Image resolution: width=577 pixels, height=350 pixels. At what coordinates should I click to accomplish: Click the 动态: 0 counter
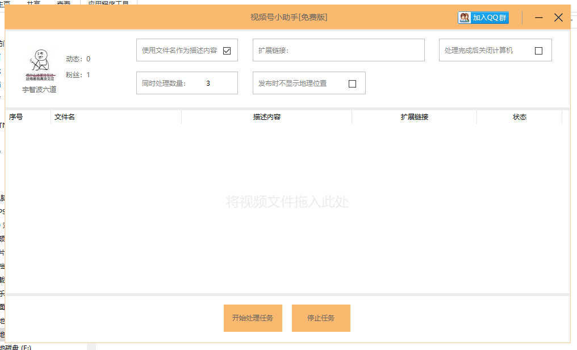(x=78, y=59)
